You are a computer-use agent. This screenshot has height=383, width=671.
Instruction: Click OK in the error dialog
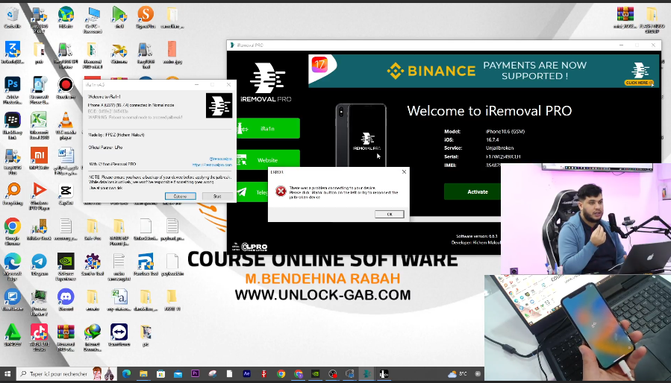[389, 214]
